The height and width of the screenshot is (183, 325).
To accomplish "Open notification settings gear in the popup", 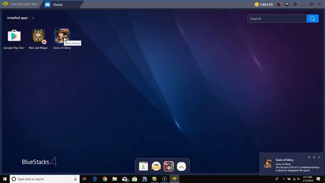I will pyautogui.click(x=314, y=157).
